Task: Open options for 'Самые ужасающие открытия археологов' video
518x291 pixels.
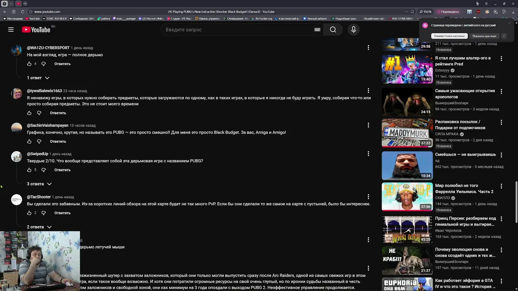Action: click(501, 91)
